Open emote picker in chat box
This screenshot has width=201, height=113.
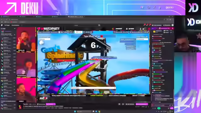pos(172,105)
